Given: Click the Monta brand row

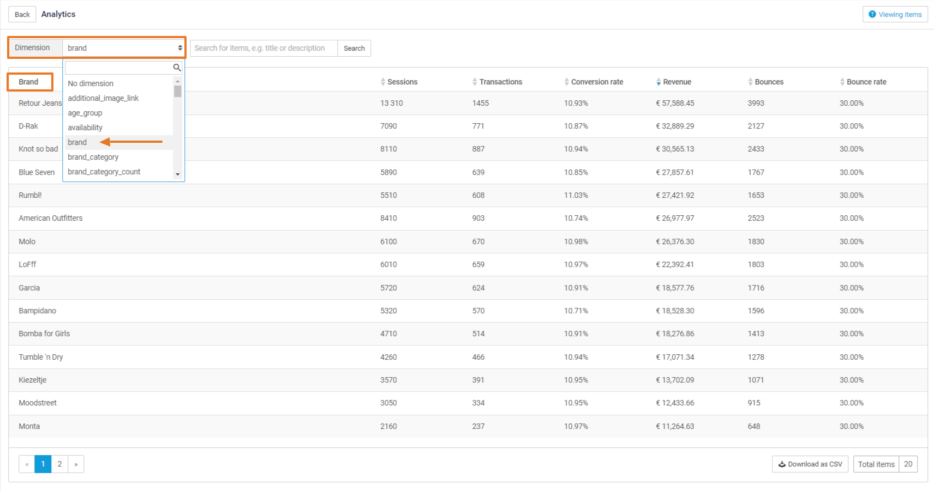Looking at the screenshot, I should (468, 426).
